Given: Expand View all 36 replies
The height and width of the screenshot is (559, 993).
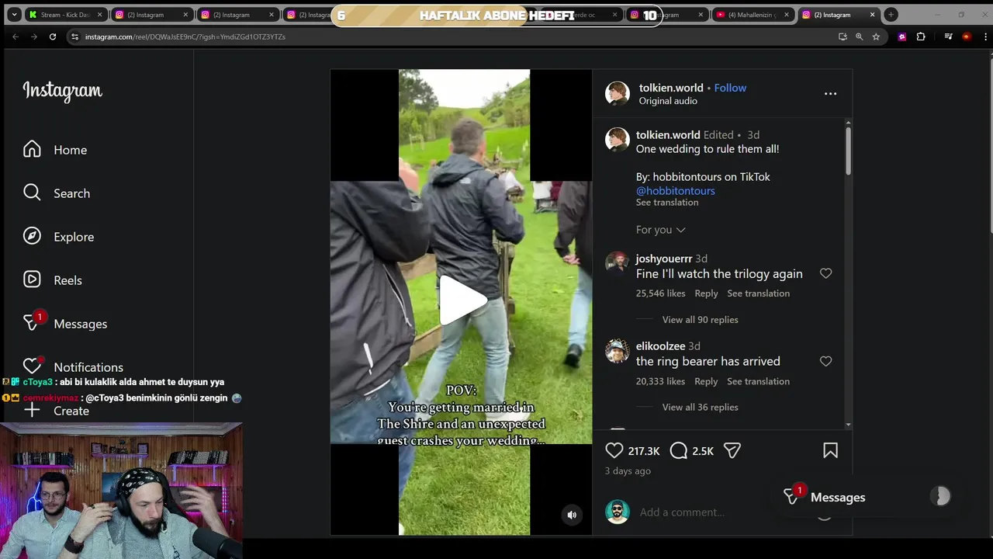Looking at the screenshot, I should tap(700, 408).
